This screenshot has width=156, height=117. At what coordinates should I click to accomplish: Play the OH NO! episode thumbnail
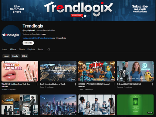(97, 71)
